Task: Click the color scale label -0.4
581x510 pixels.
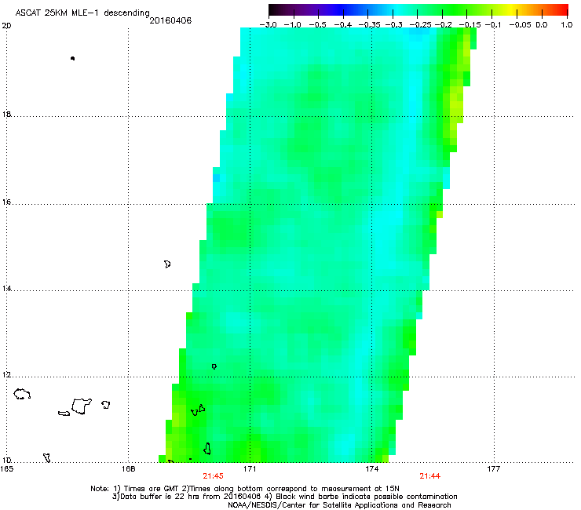Action: 343,25
